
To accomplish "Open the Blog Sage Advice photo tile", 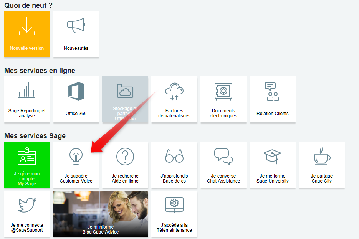I will 101,214.
